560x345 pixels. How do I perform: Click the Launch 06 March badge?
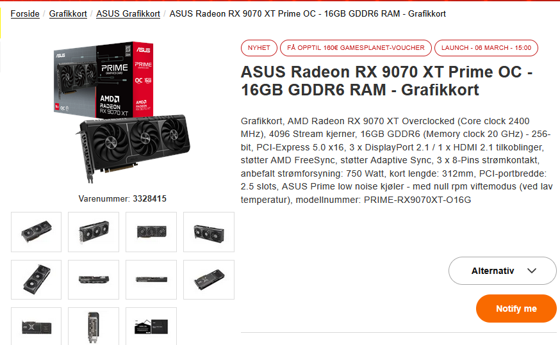point(486,48)
